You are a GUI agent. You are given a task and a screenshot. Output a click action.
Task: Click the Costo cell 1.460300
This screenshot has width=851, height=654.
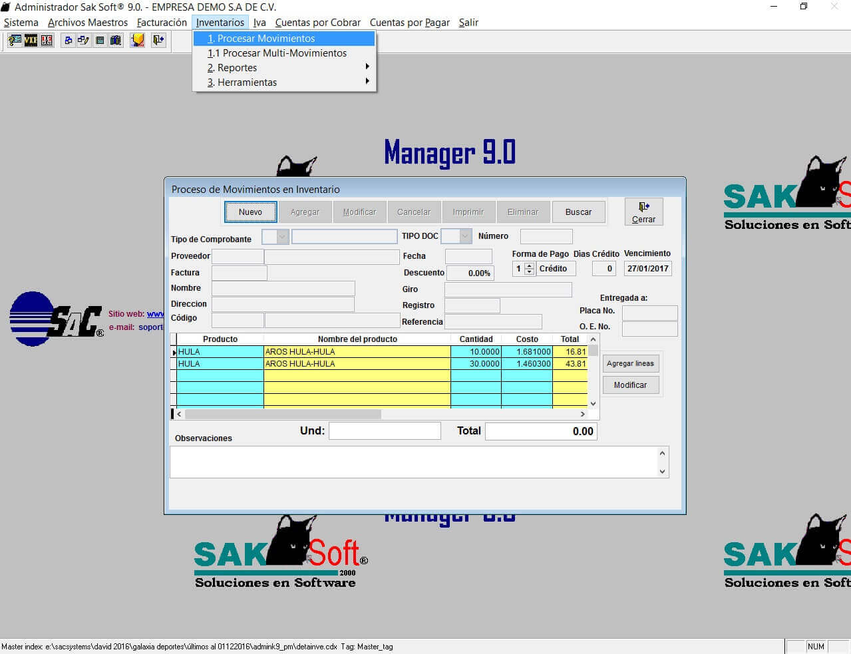pyautogui.click(x=527, y=364)
